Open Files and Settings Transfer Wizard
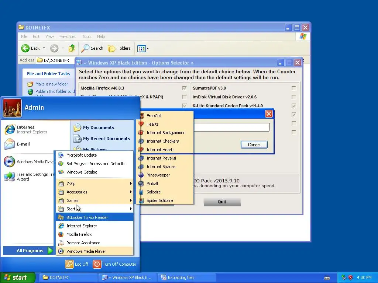The image size is (378, 283). coord(28,177)
